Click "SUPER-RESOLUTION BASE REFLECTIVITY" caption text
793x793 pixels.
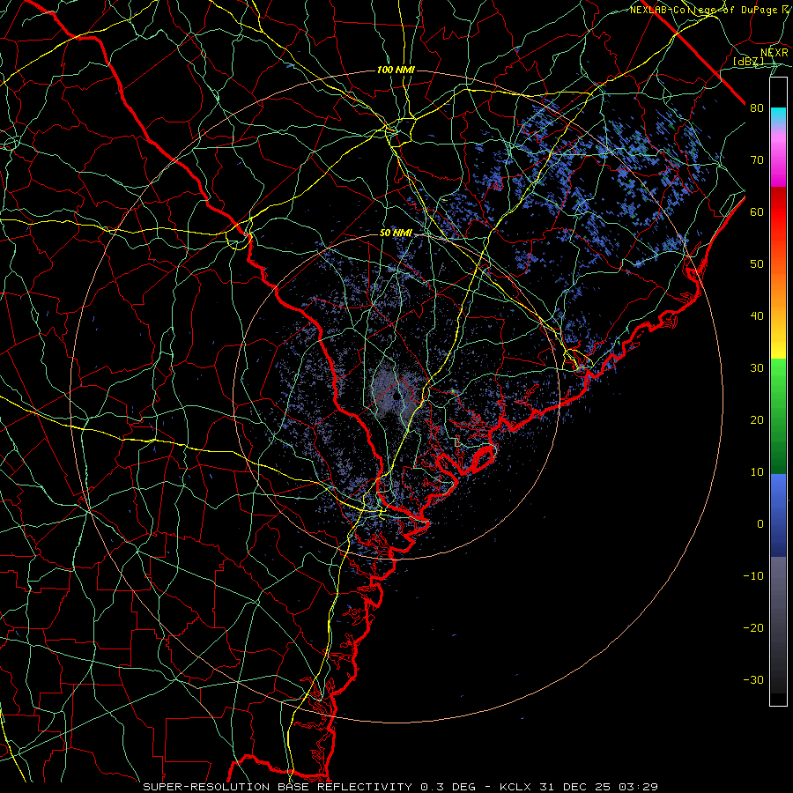[278, 787]
